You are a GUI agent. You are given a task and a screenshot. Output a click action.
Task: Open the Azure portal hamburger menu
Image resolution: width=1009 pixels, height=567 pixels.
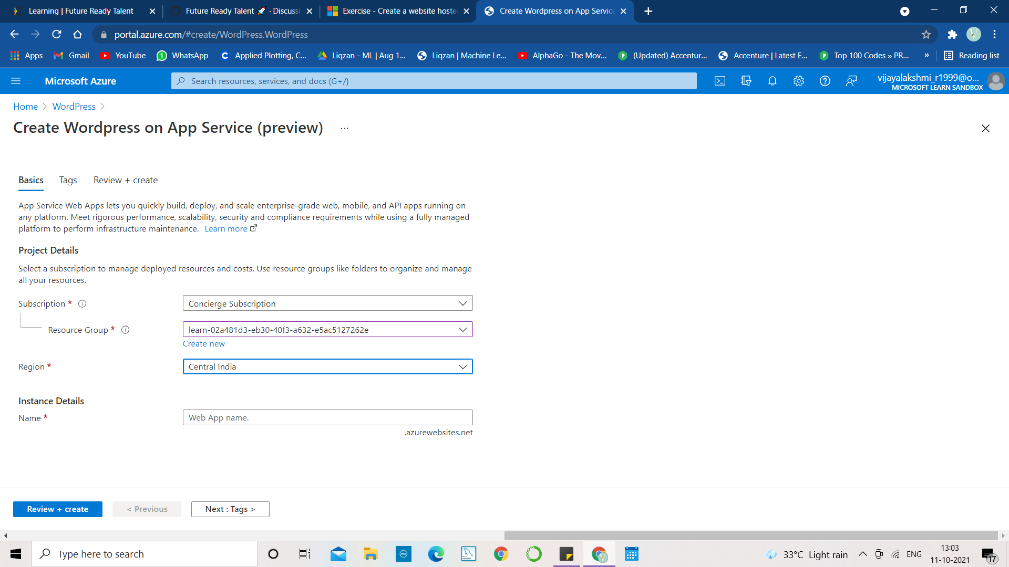point(16,81)
